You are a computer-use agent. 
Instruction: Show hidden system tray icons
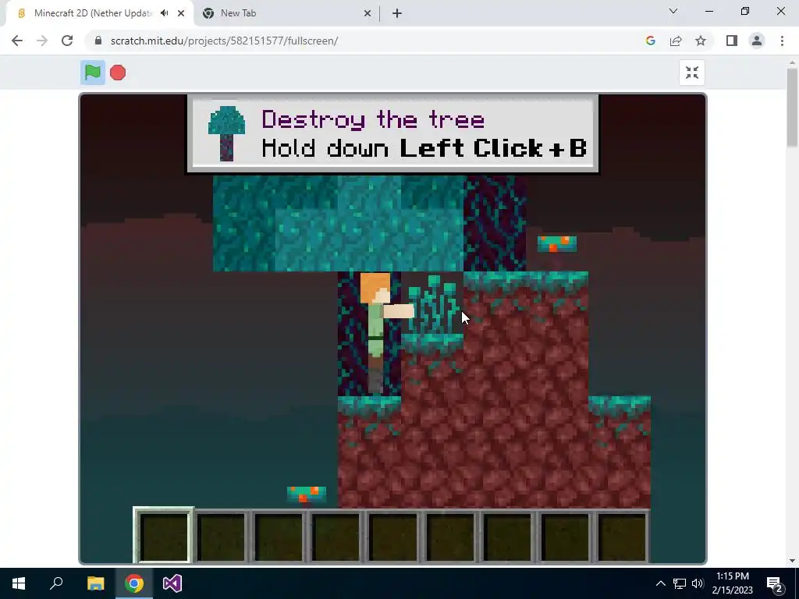click(x=660, y=583)
